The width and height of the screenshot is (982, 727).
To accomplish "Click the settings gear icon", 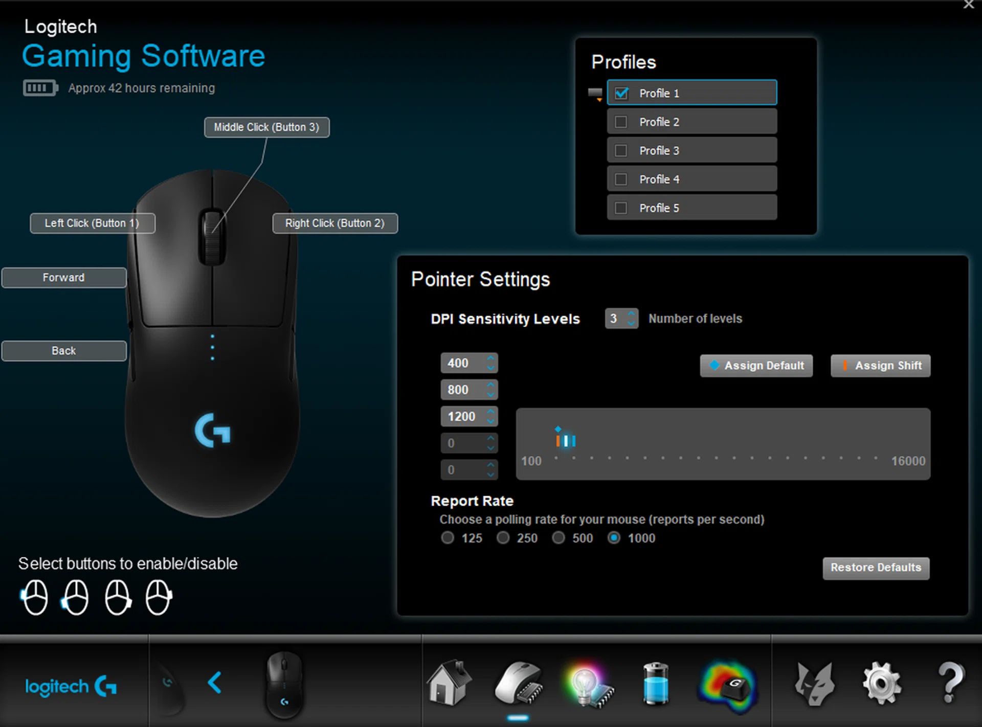I will pos(881,683).
